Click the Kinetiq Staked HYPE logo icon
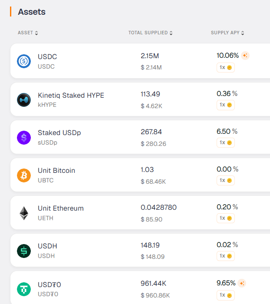 [24, 100]
